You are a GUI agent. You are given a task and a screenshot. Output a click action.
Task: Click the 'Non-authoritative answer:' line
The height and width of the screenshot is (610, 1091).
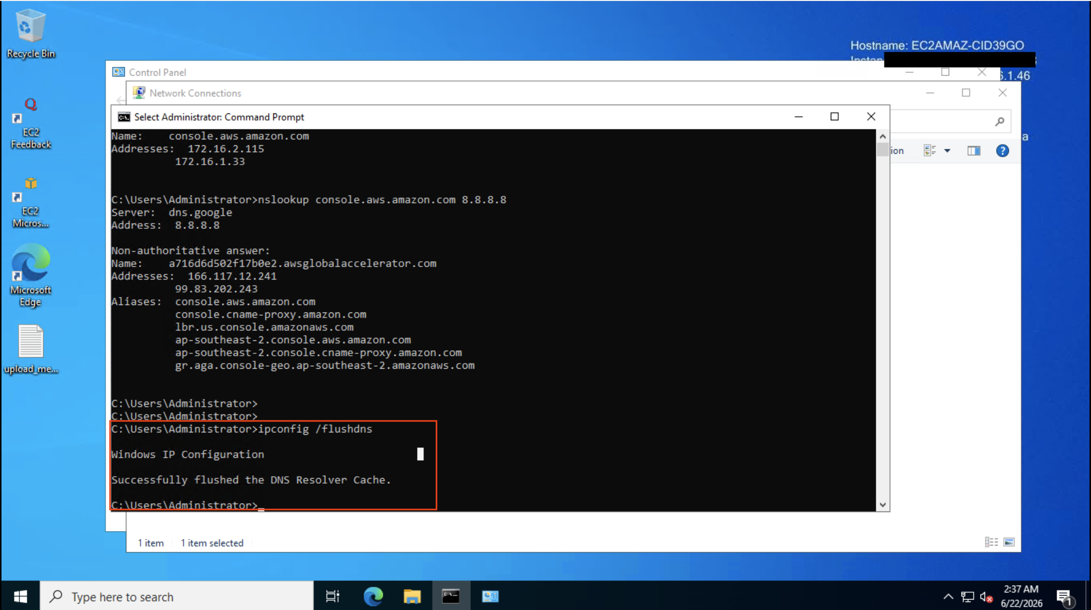[x=191, y=250]
